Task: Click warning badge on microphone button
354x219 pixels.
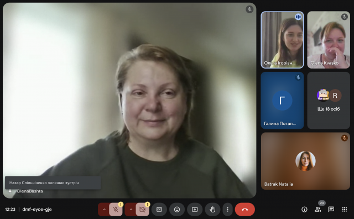Action: pyautogui.click(x=121, y=204)
